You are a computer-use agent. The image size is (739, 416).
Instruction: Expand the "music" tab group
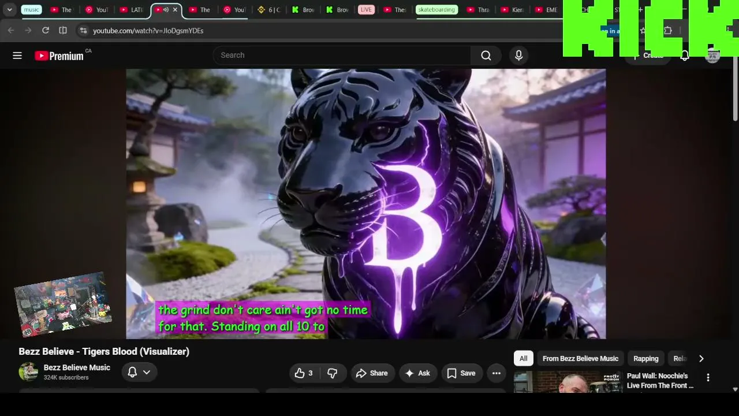pos(32,10)
